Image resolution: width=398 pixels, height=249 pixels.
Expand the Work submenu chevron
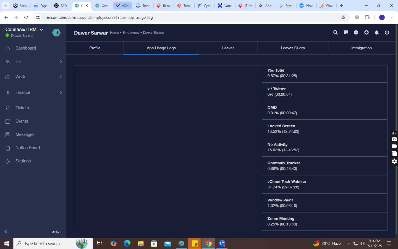click(x=61, y=77)
